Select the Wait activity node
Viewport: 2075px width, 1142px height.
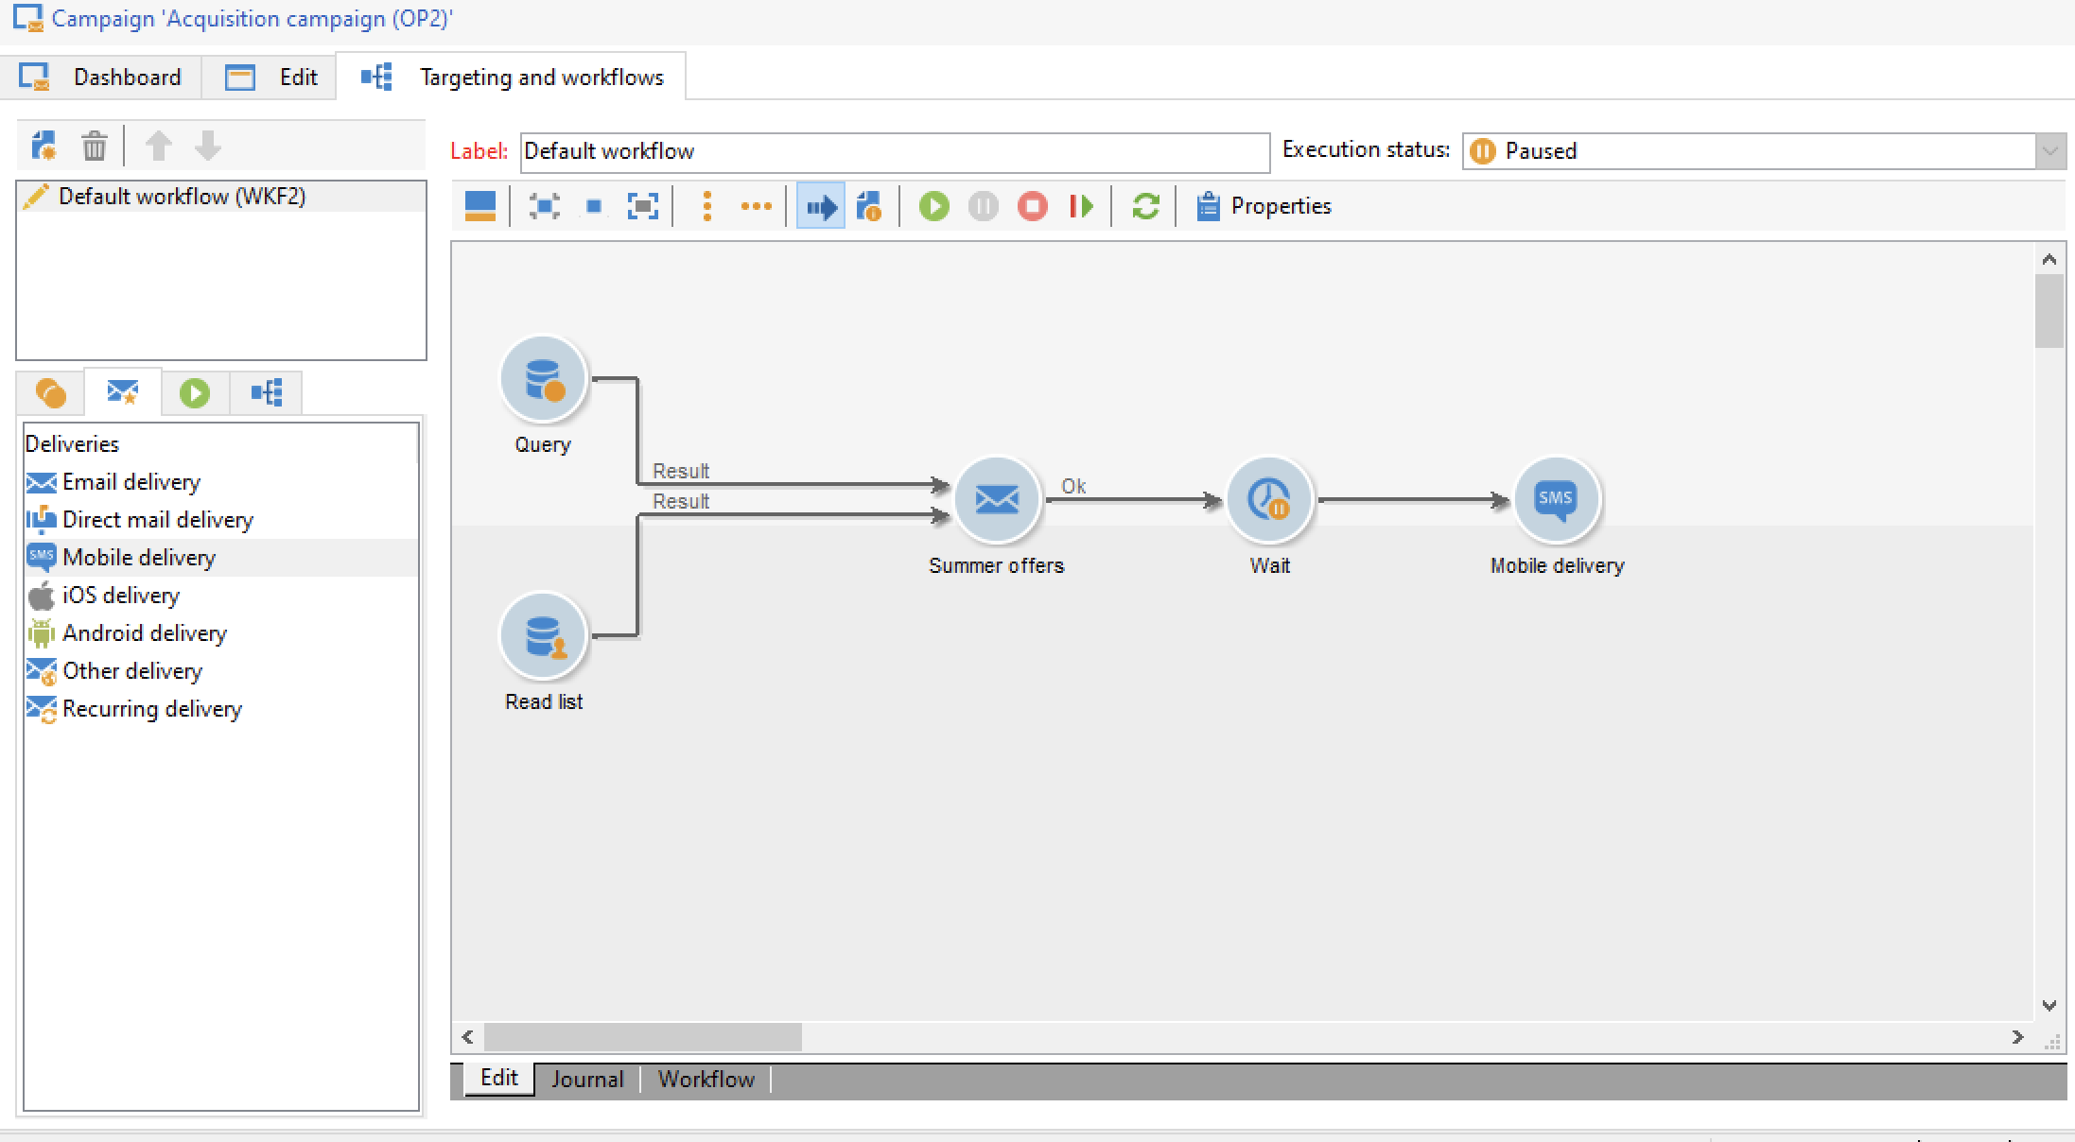[1268, 499]
